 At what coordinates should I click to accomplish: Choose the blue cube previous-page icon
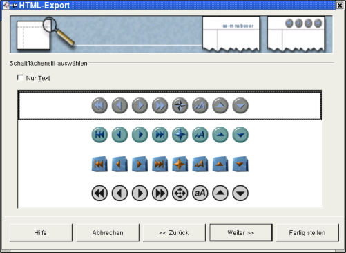(119, 164)
